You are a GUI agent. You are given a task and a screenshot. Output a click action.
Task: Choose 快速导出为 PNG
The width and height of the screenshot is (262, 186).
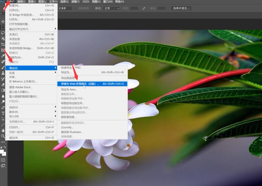tap(92, 68)
